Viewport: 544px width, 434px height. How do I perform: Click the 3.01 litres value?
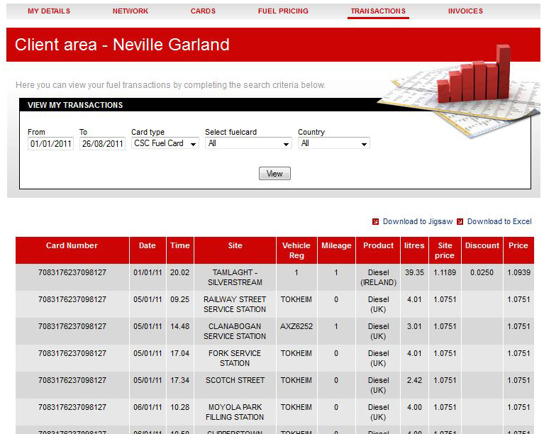pos(415,326)
